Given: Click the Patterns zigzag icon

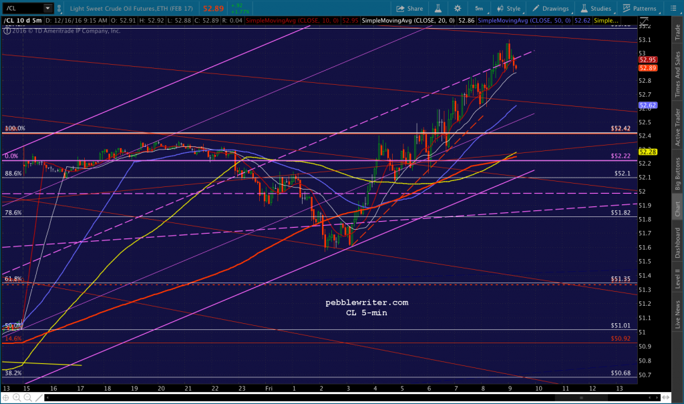Looking at the screenshot, I should 627,8.
